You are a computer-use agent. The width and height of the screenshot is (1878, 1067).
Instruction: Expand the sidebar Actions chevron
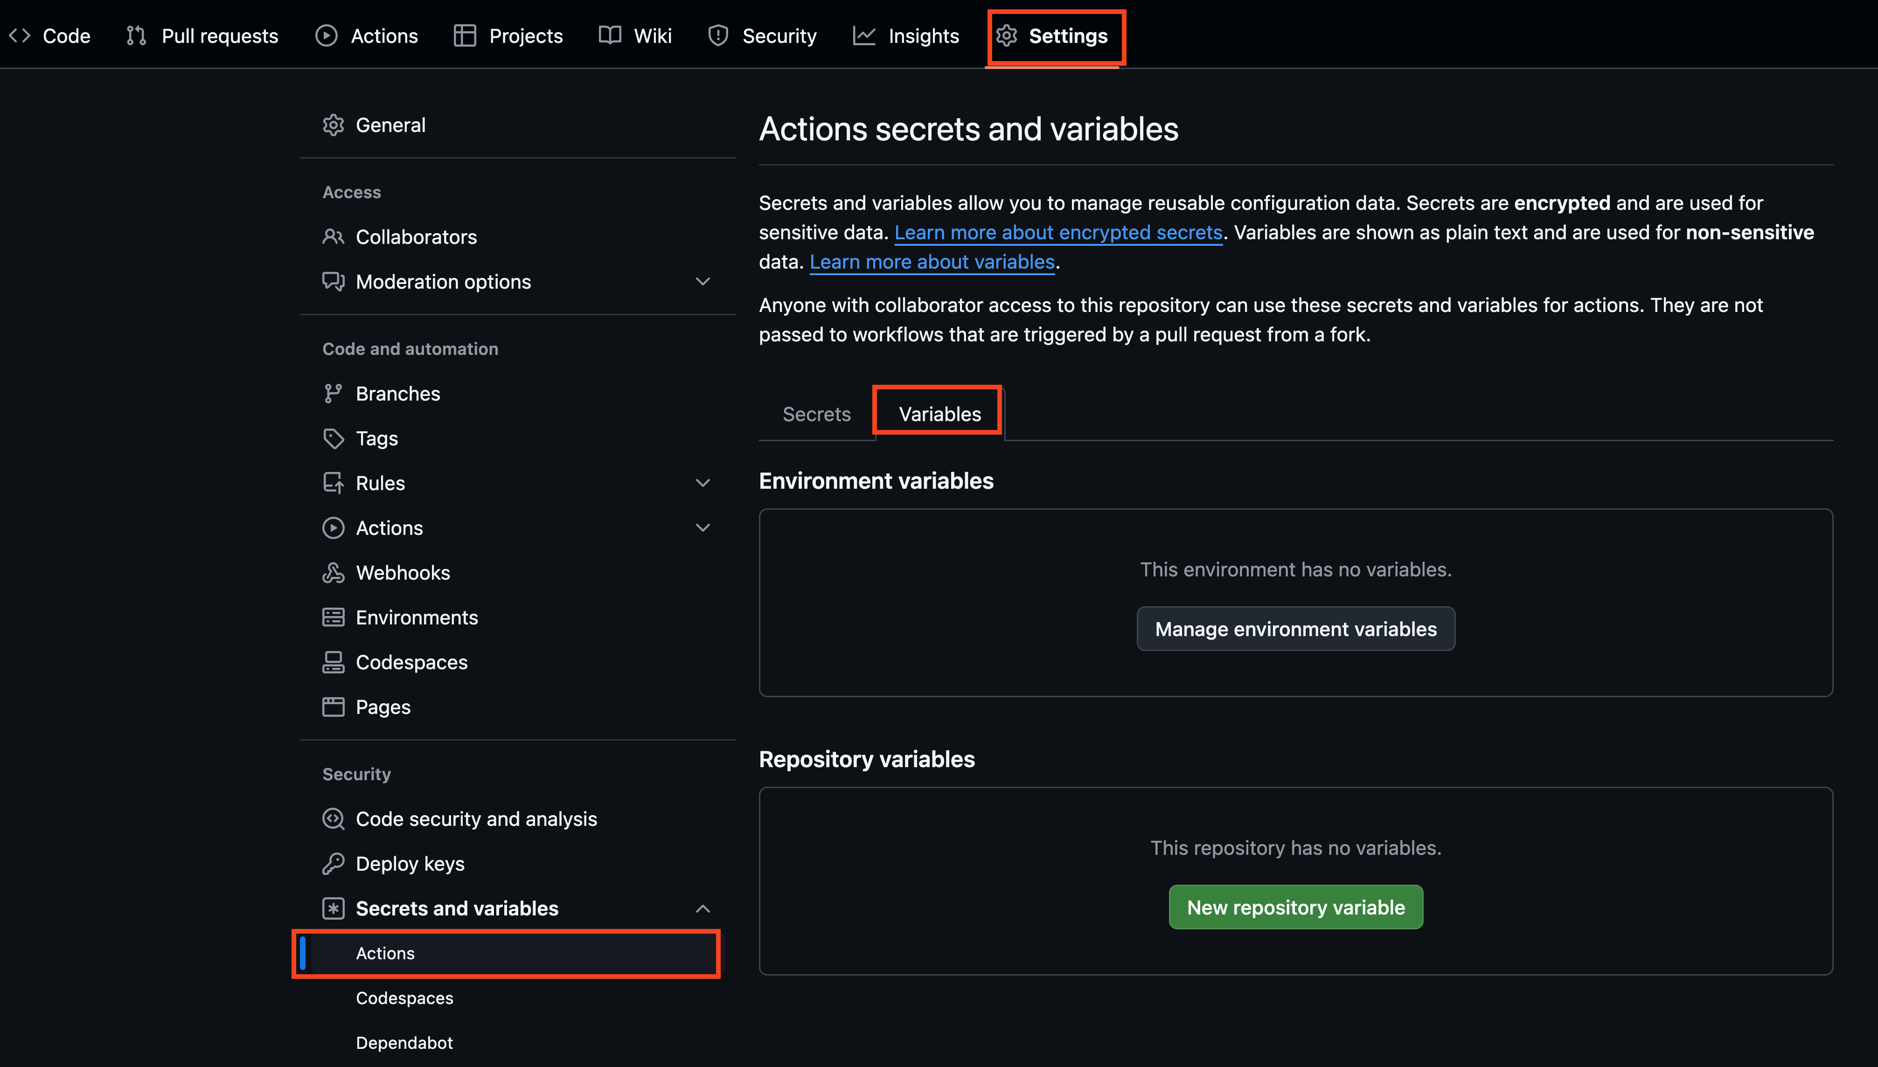(x=702, y=527)
